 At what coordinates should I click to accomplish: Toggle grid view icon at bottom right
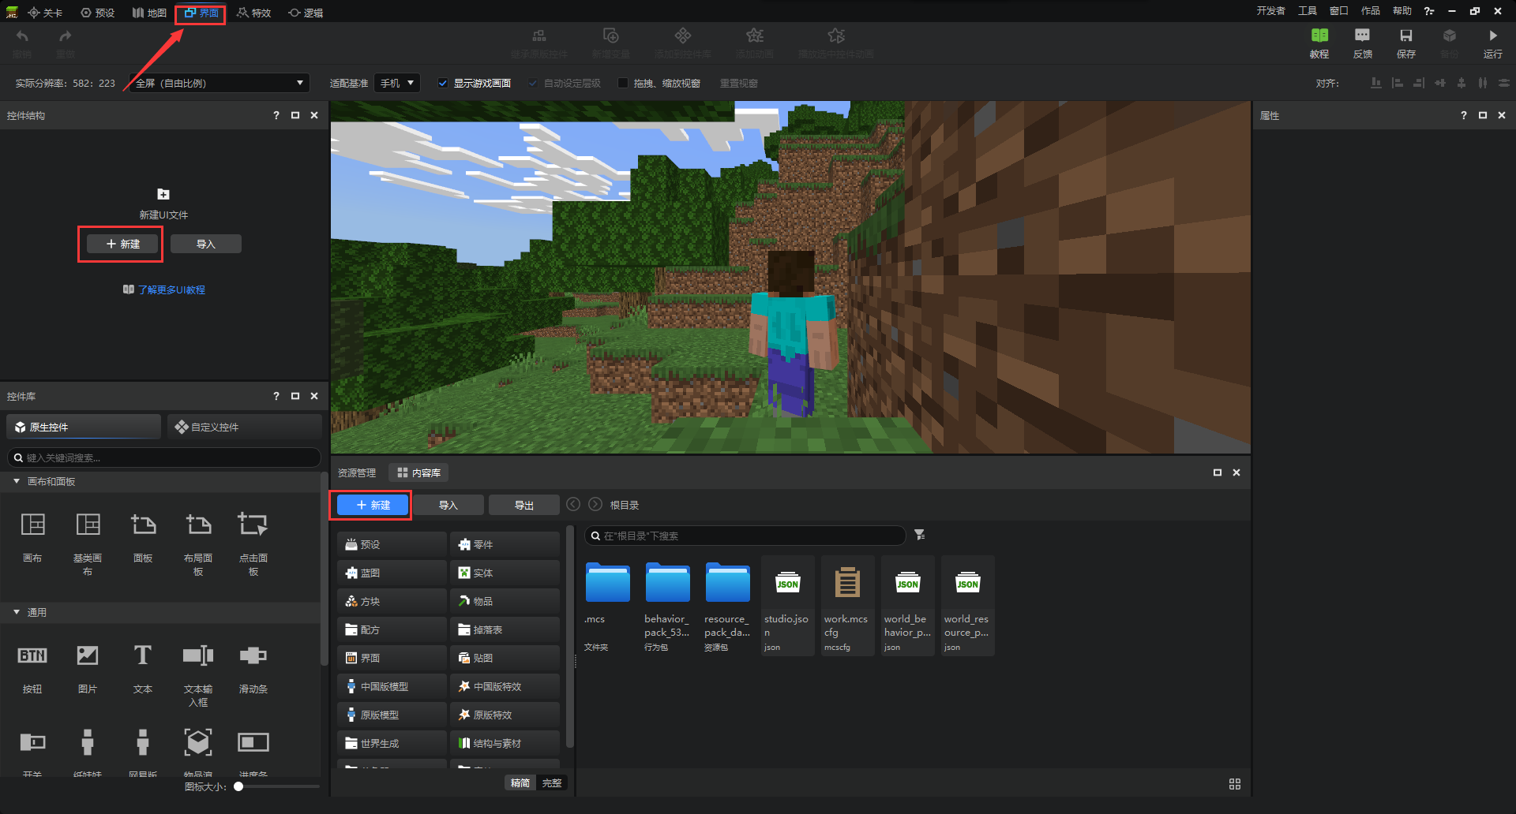coord(1235,784)
